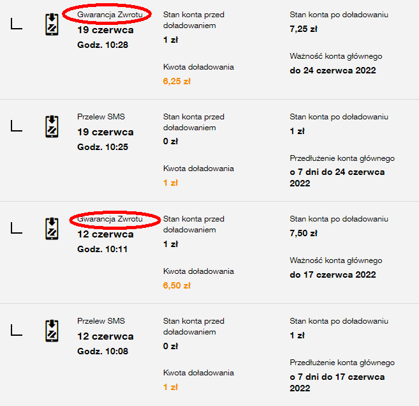Expand the corner marker of the 10:08 row
419x406 pixels.
point(17,331)
